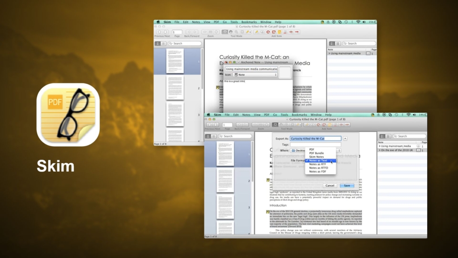Open the Apple menu in back window's menu bar
This screenshot has width=458, height=258.
point(158,22)
